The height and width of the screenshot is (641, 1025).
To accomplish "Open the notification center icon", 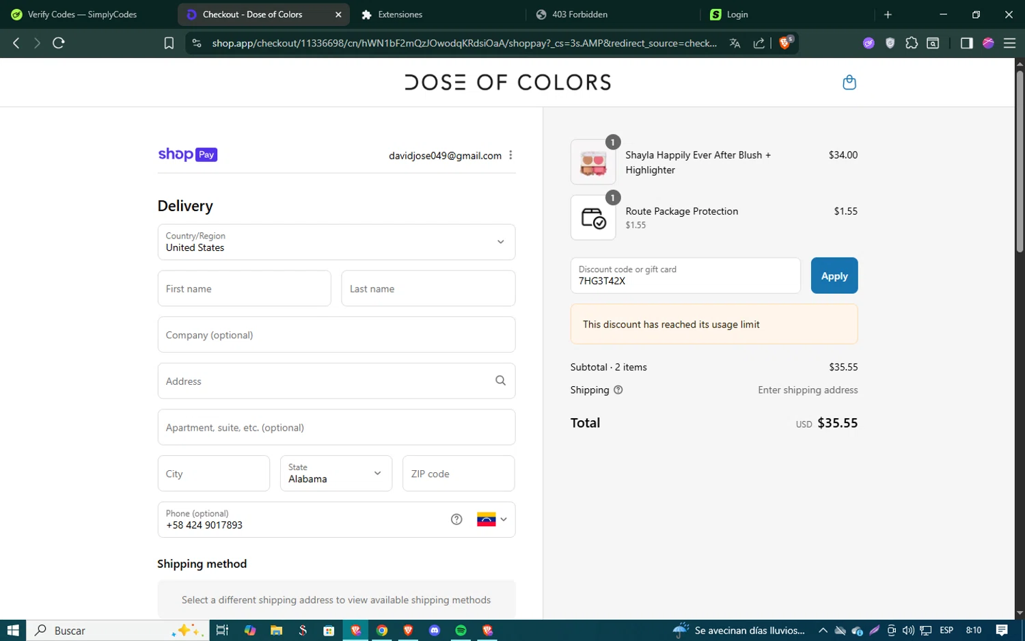I will [x=1002, y=630].
